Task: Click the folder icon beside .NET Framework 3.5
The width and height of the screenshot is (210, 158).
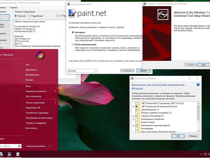Action: tap(139, 103)
